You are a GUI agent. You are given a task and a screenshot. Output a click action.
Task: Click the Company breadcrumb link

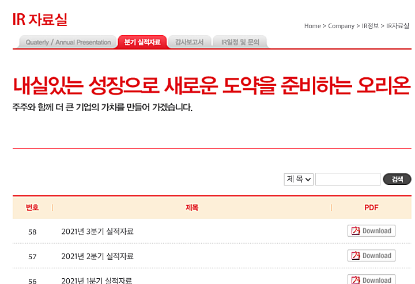tap(341, 26)
